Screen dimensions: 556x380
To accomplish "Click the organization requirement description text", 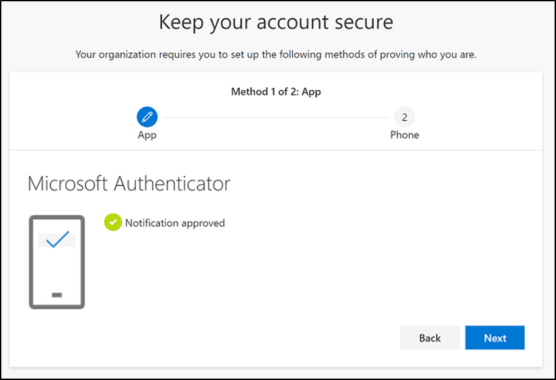I will (276, 55).
